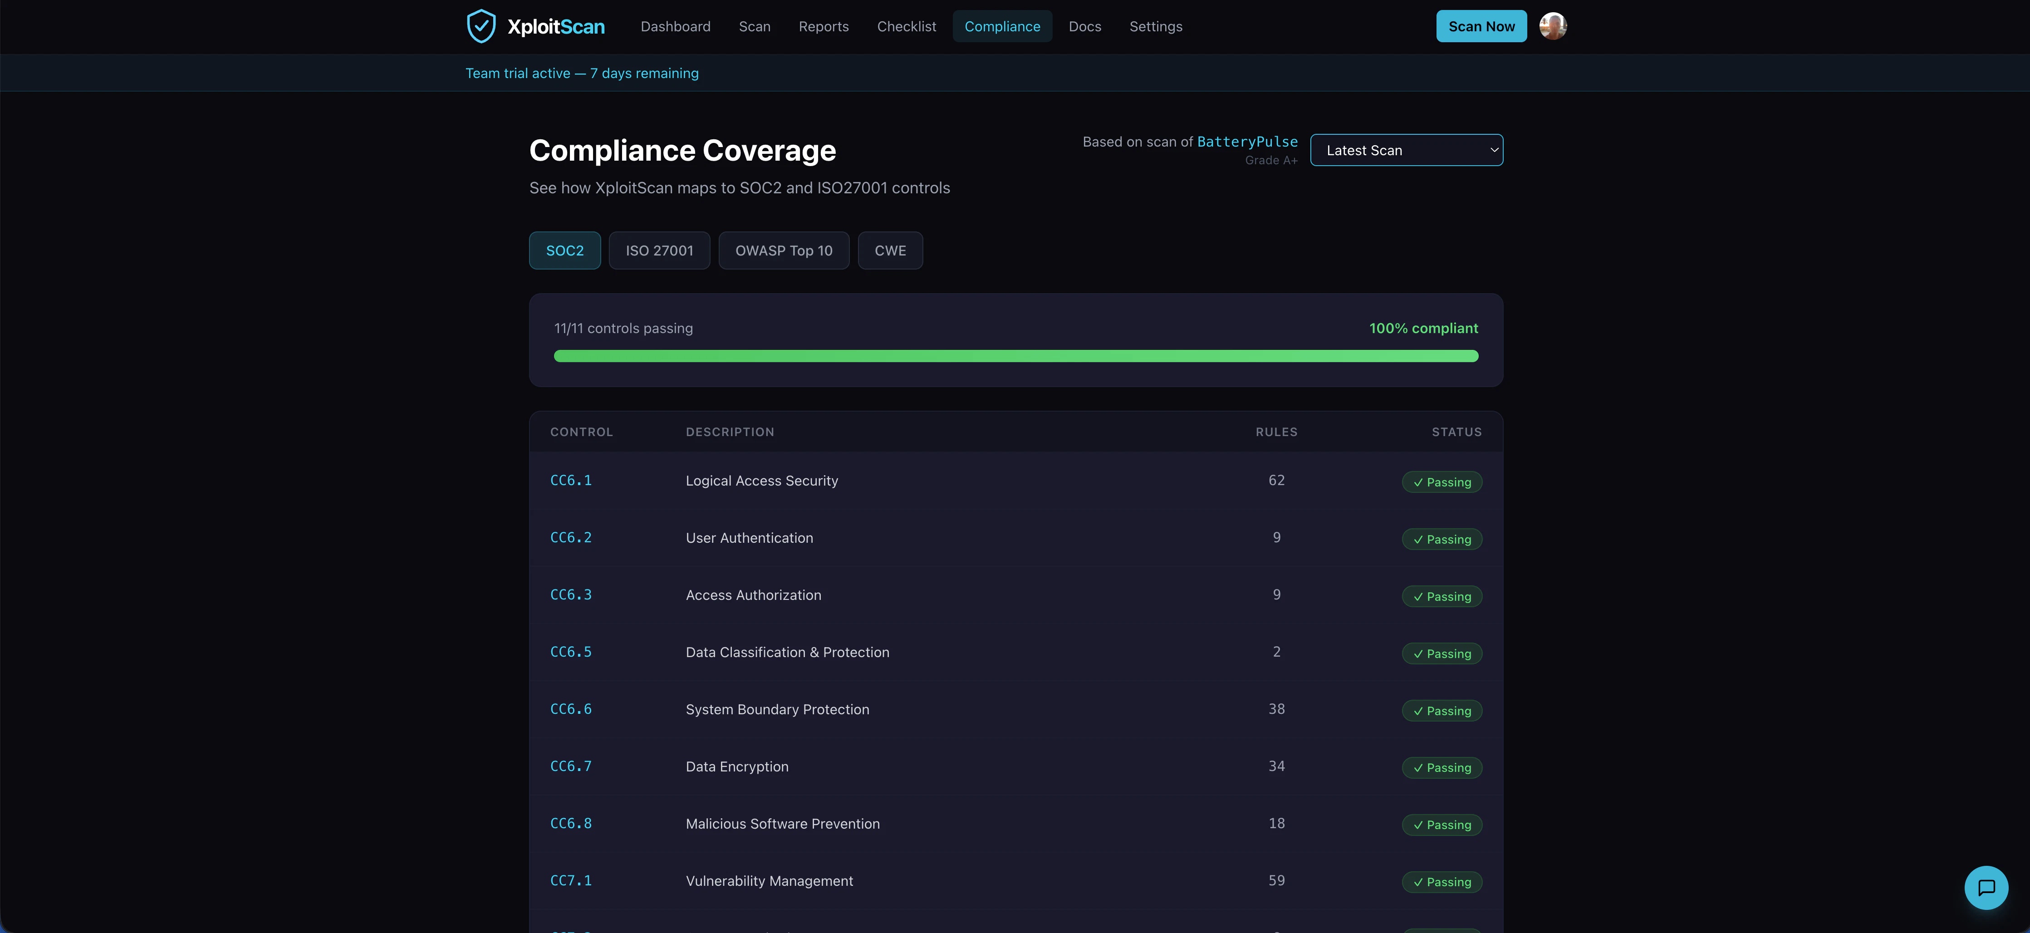
Task: Open the chat support bubble icon
Action: point(1986,887)
